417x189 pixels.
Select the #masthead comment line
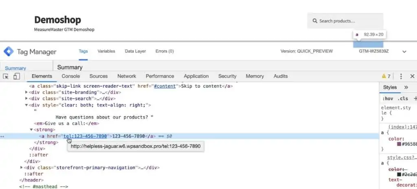point(43,187)
